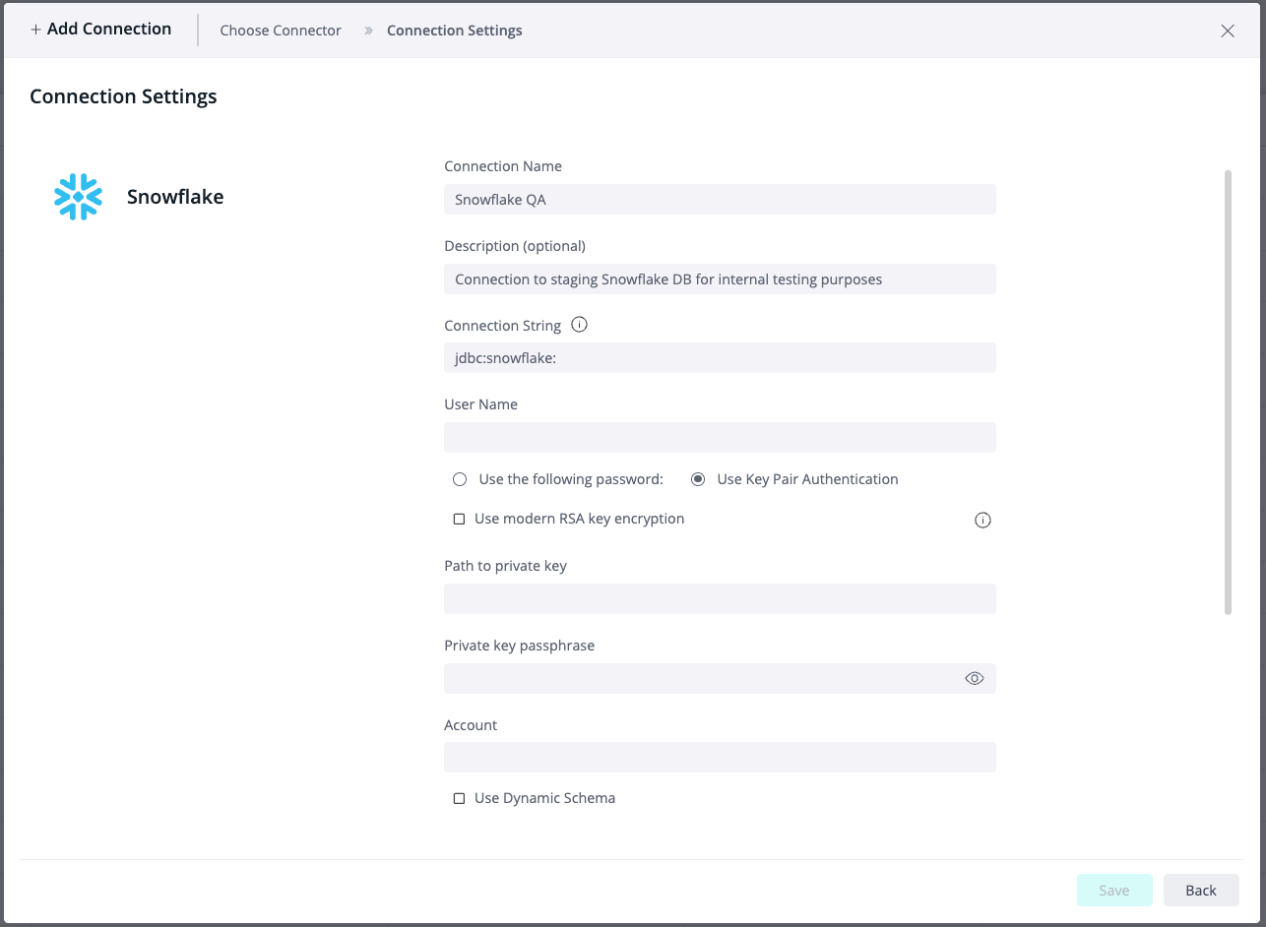Focus the Connection Name field
This screenshot has height=927, width=1266.
(x=720, y=199)
